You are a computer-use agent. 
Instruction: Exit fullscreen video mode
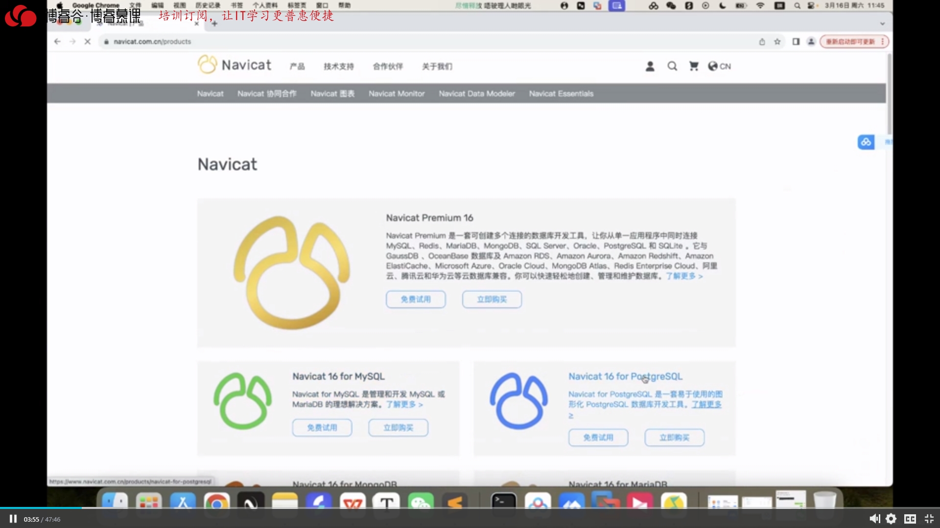click(x=929, y=519)
